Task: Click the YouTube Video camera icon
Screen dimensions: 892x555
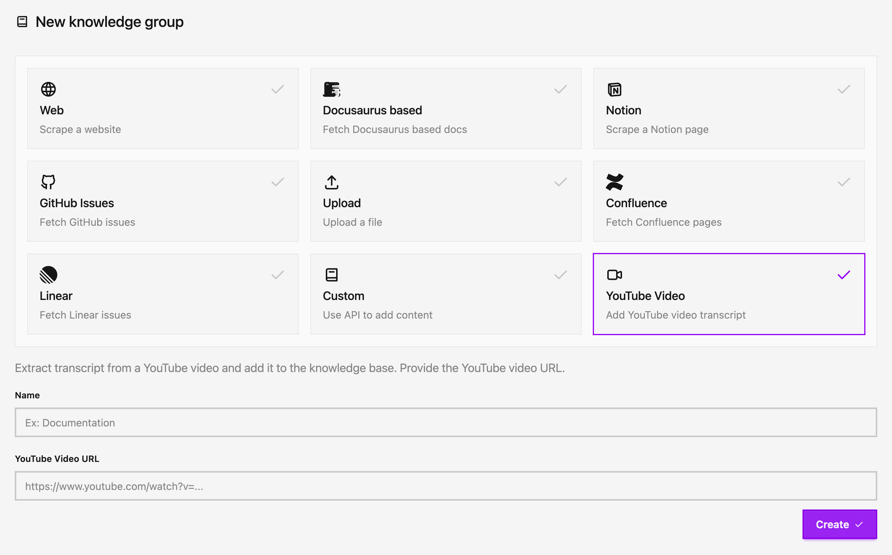Action: click(614, 275)
